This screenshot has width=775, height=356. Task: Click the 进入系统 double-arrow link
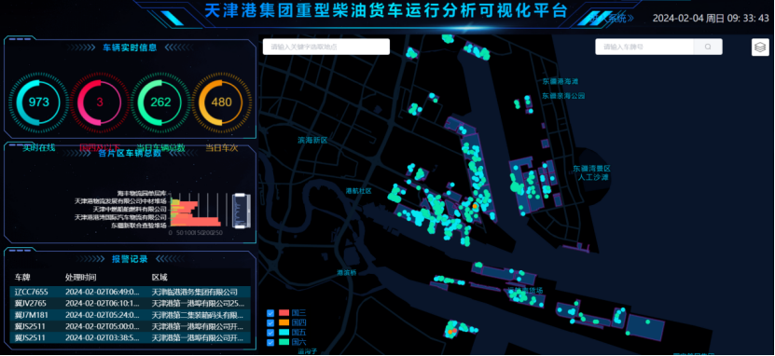tap(612, 19)
